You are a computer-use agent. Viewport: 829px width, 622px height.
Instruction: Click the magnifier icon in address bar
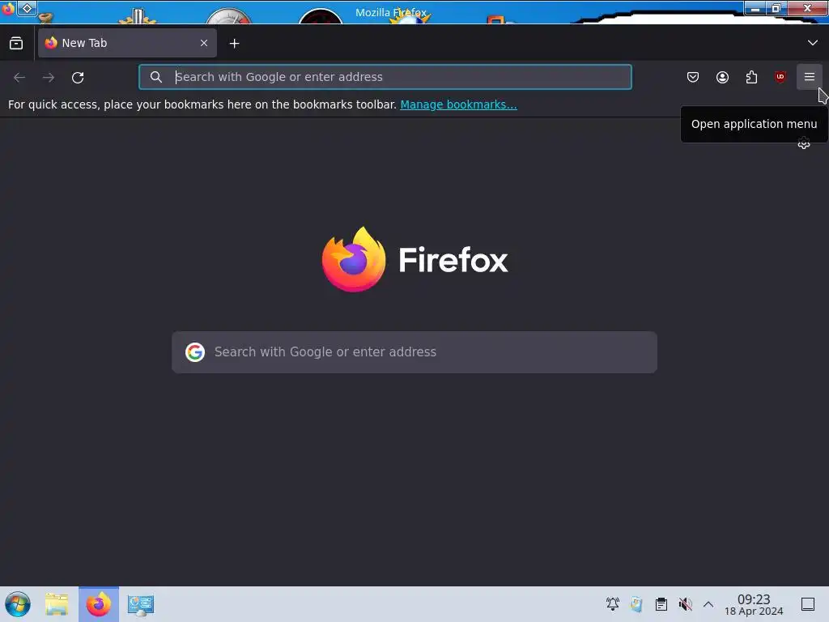click(156, 77)
